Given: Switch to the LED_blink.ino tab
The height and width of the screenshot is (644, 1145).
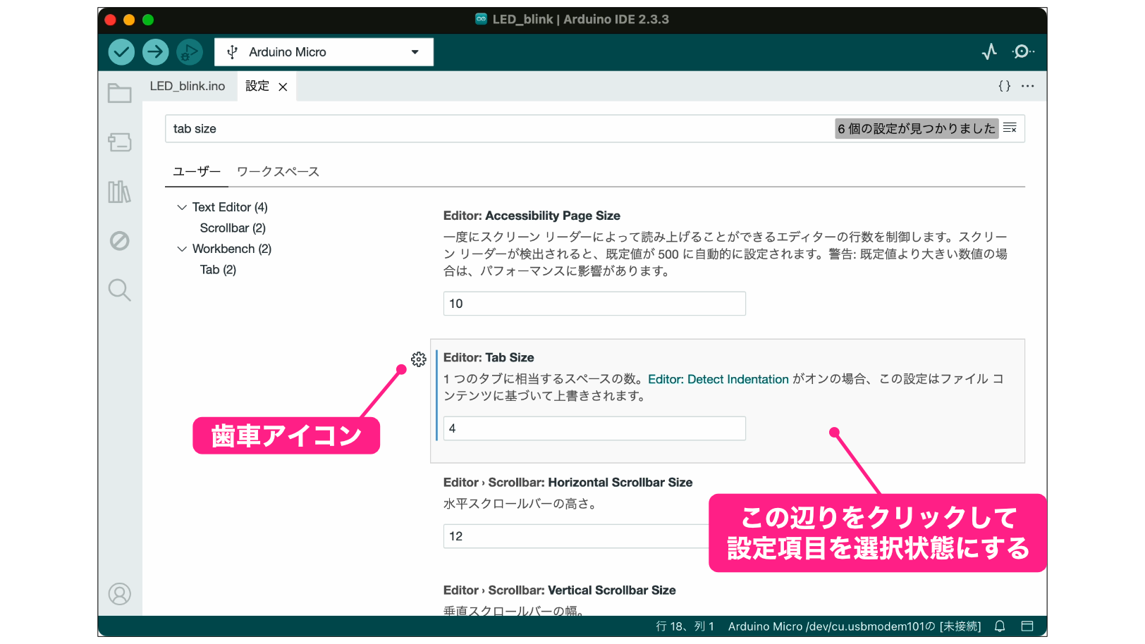Looking at the screenshot, I should (x=188, y=86).
